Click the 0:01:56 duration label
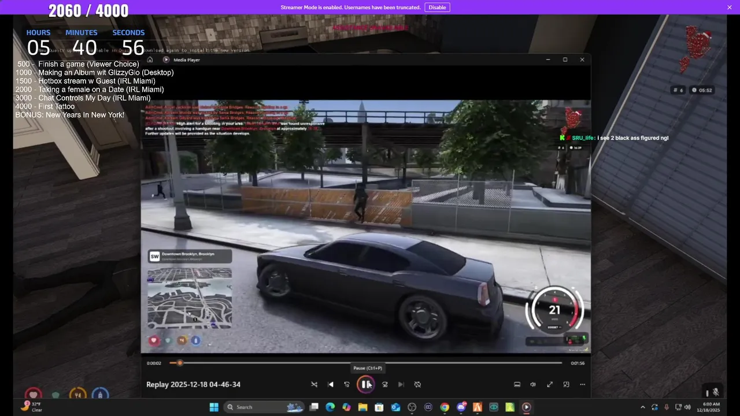The width and height of the screenshot is (740, 416). point(578,363)
